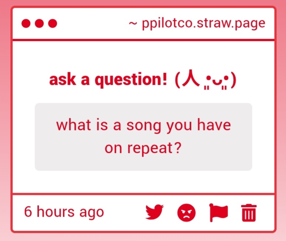Click the tilde before ppilotco.straw.page
The height and width of the screenshot is (241, 286).
pyautogui.click(x=133, y=24)
